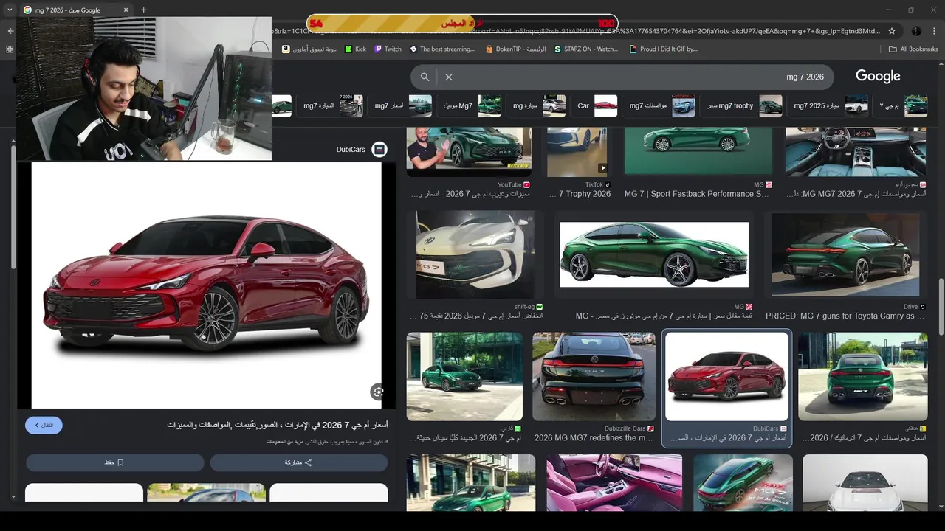Viewport: 945px width, 531px height.
Task: Select the 'السيارة mg7' filter chip
Action: click(x=331, y=106)
